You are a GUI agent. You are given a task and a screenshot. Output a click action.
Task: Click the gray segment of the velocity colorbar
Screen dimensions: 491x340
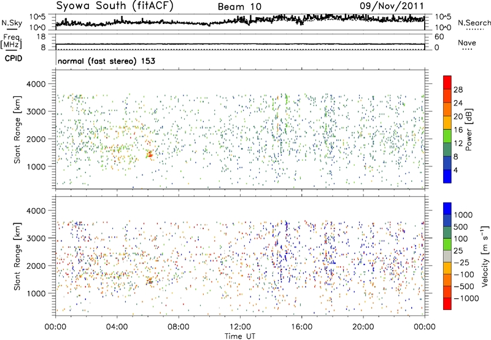pos(447,256)
